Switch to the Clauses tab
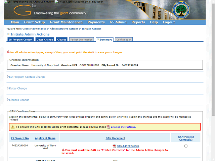Screen dimensions: 215x161 pos(62,40)
